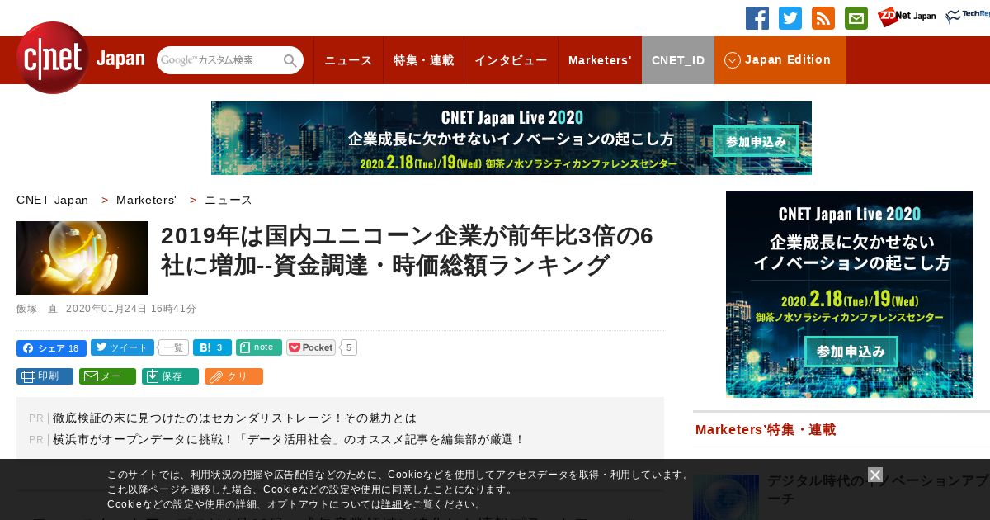Tweet the article with ツイート button

pos(122,347)
